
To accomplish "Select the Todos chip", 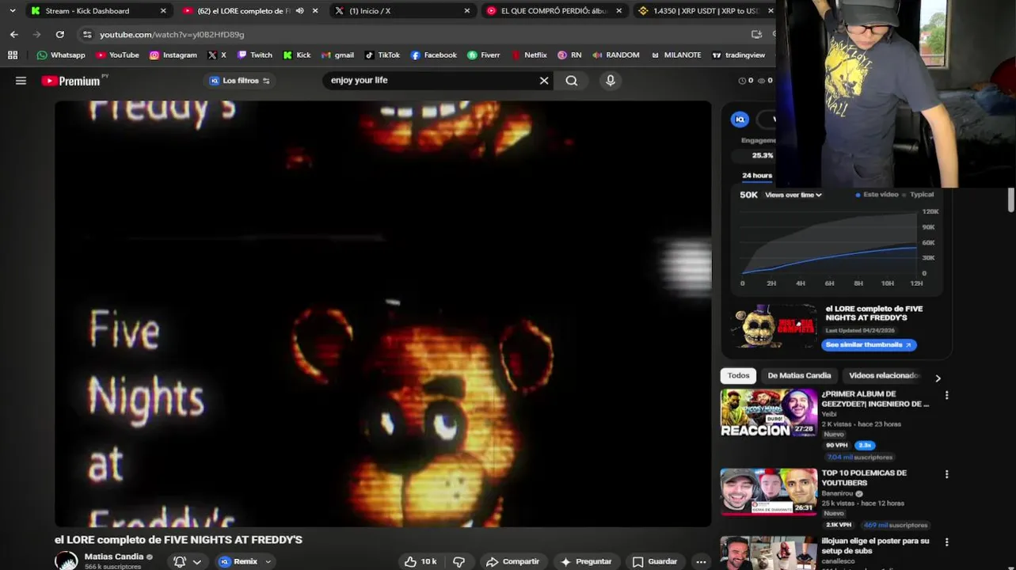I will [738, 376].
